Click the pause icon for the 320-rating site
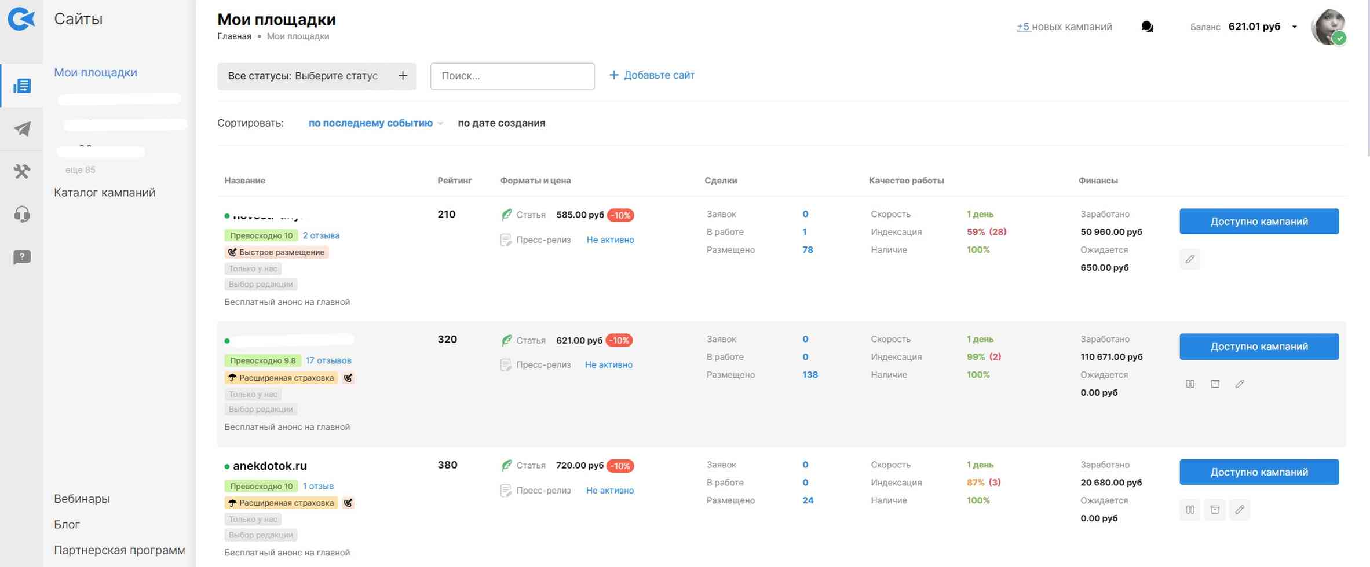Image resolution: width=1370 pixels, height=567 pixels. click(x=1189, y=384)
